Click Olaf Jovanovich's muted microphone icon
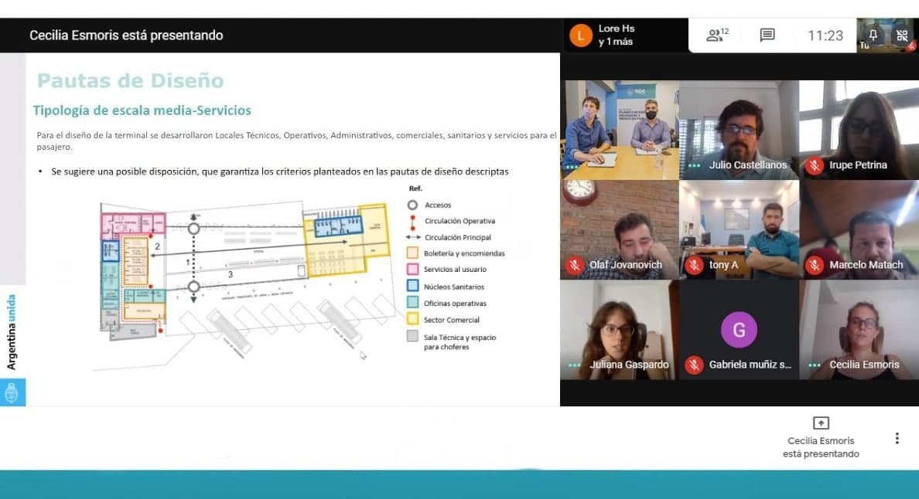The height and width of the screenshot is (499, 919). coord(574,265)
